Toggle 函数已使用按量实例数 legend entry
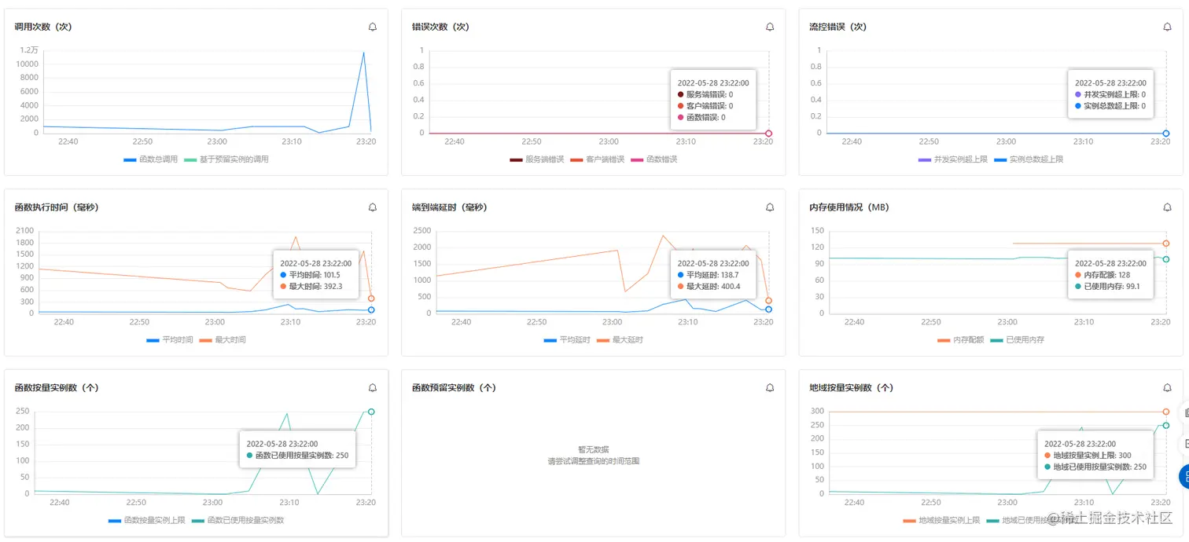The image size is (1189, 542). (238, 521)
